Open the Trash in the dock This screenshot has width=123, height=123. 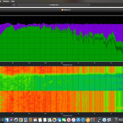pos(116,120)
